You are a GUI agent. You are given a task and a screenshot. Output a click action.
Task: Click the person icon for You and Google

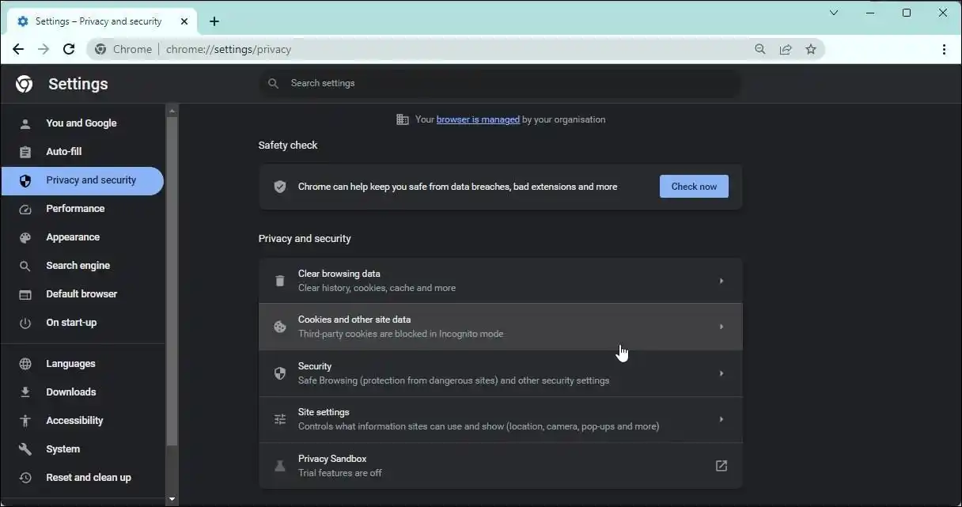pyautogui.click(x=25, y=123)
